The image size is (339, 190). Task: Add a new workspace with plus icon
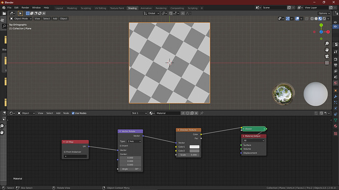[202, 8]
